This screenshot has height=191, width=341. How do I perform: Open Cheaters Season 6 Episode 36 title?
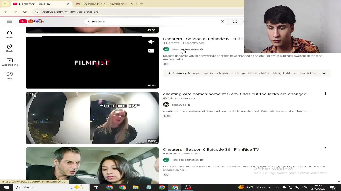pyautogui.click(x=211, y=149)
